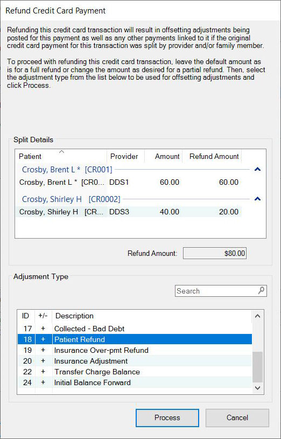Choose the Insurance Adjustment row
Viewport: 281px width, 439px height.
(135, 361)
